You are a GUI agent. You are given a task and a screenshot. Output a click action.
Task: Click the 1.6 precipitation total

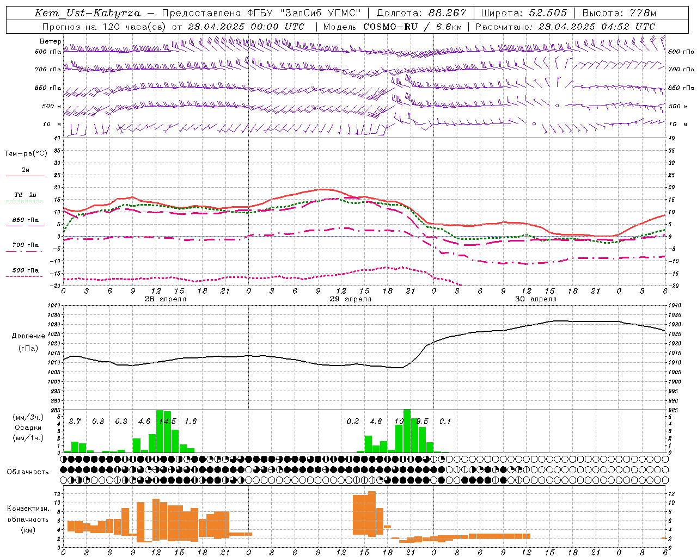coord(191,421)
